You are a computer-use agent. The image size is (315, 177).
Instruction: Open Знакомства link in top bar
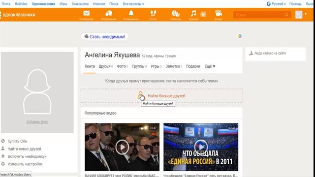(80, 4)
